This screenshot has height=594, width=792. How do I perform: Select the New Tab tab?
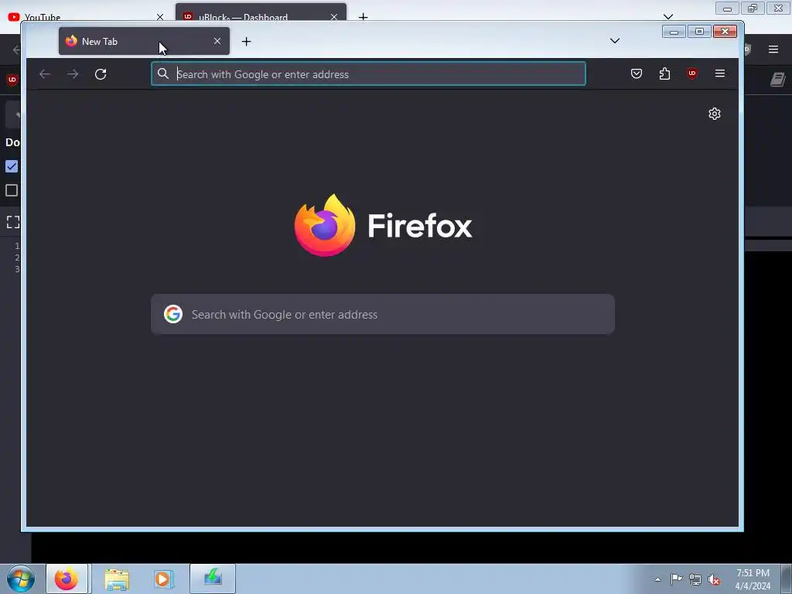(x=144, y=41)
